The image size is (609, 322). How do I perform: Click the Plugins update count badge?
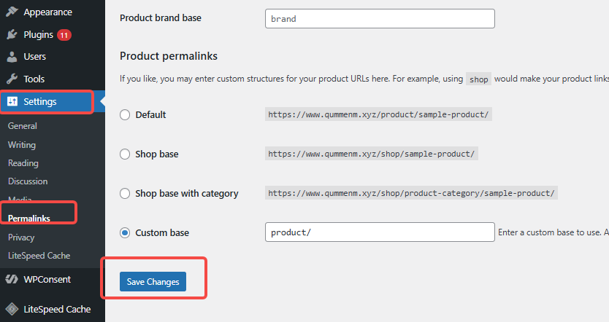pos(64,34)
